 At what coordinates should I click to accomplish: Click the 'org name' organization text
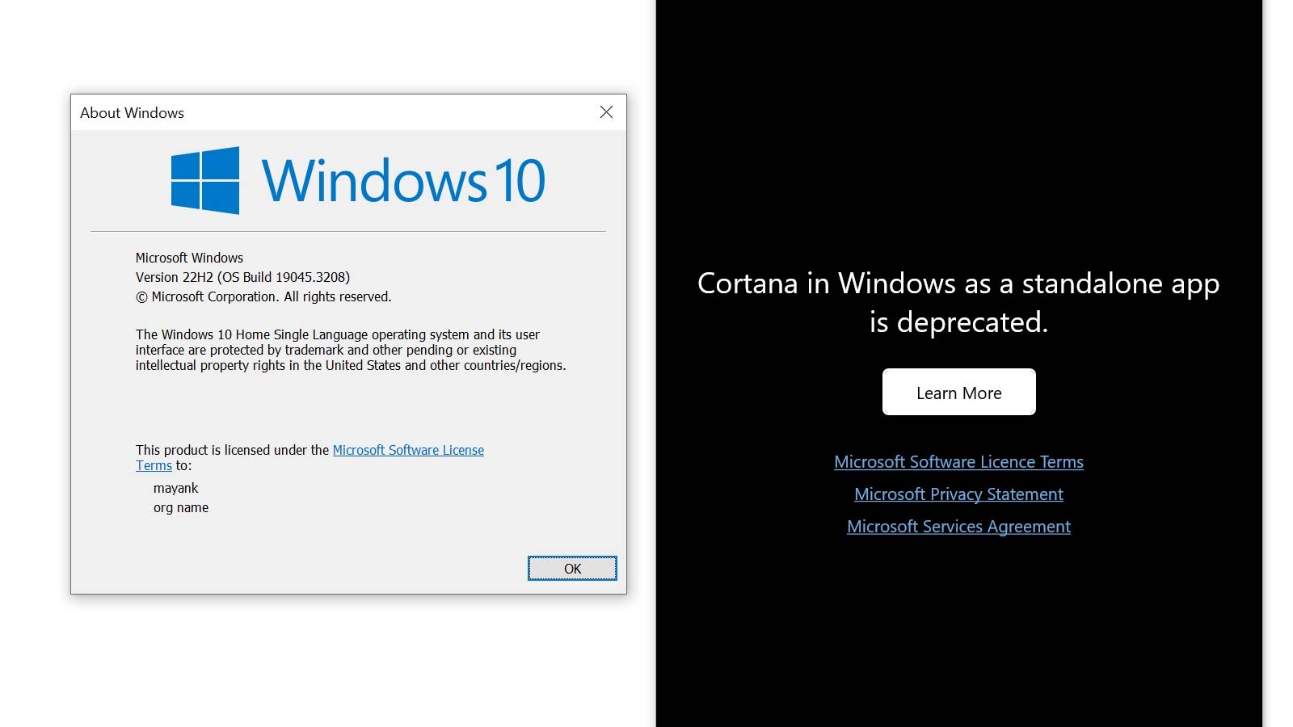[181, 508]
